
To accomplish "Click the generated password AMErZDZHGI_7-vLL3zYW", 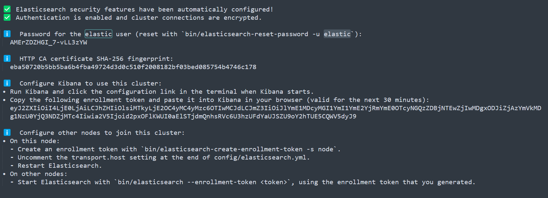I will point(48,42).
